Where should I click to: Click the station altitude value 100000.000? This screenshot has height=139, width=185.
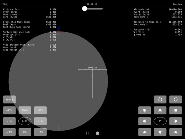point(175,9)
